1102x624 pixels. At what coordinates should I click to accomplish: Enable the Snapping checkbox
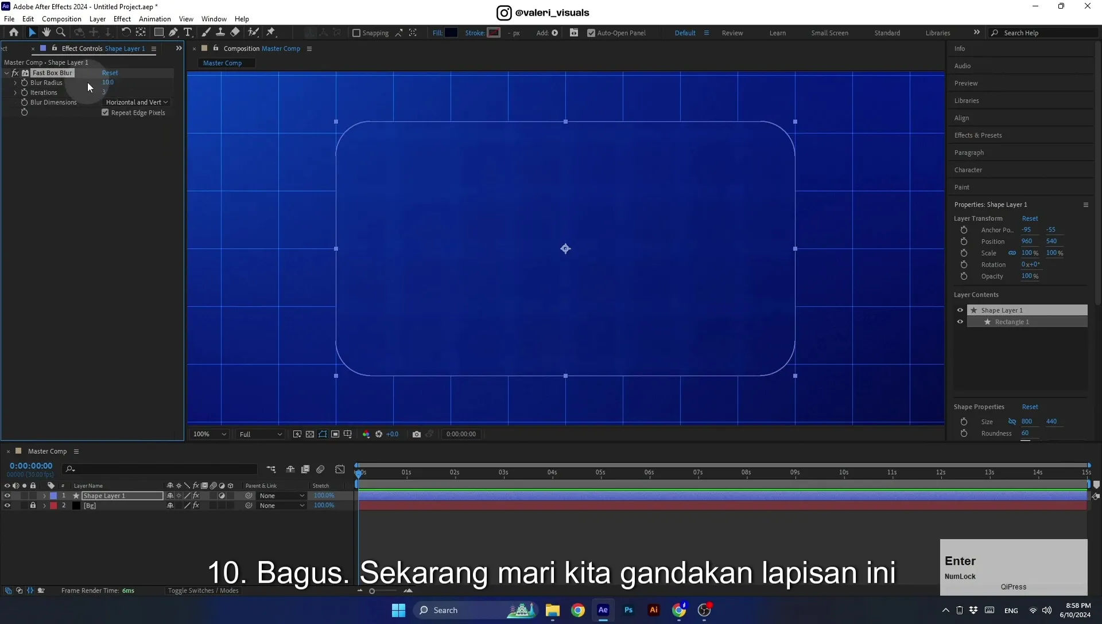[x=356, y=33]
